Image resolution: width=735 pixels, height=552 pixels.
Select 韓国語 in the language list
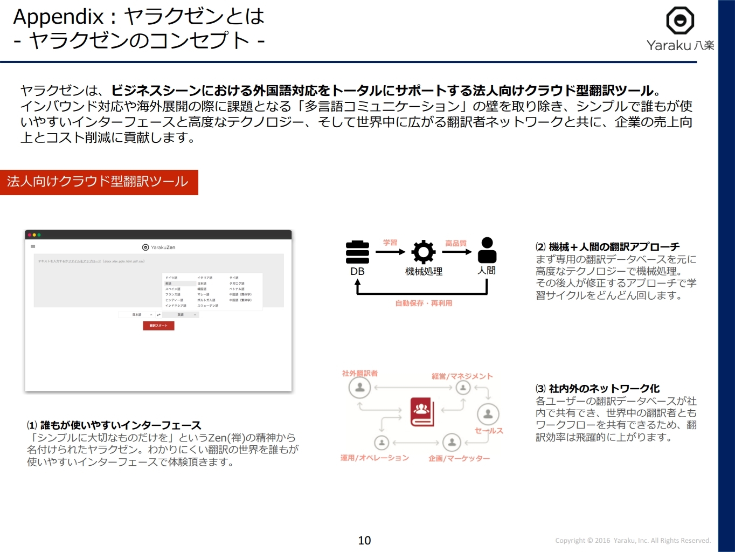coord(202,289)
